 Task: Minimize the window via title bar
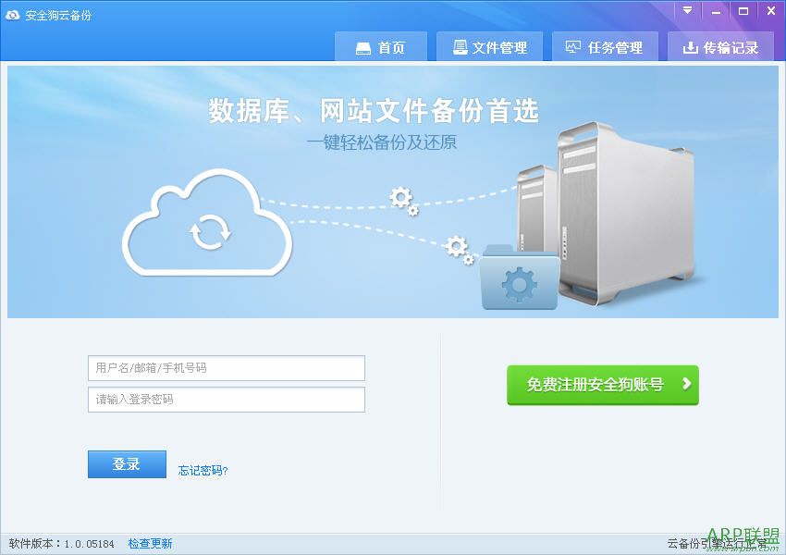click(x=716, y=10)
